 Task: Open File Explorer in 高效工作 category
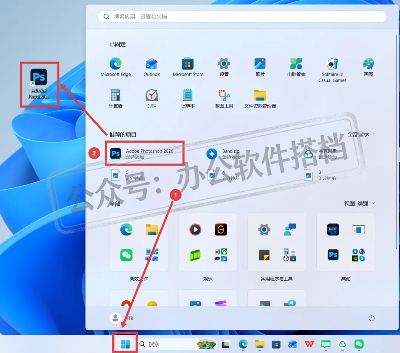pos(152,230)
